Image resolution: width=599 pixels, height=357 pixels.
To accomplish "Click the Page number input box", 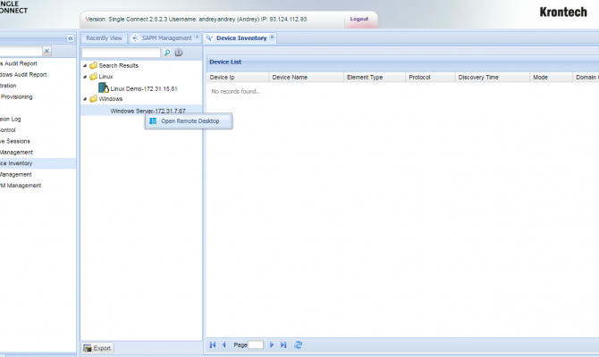I will coord(256,345).
